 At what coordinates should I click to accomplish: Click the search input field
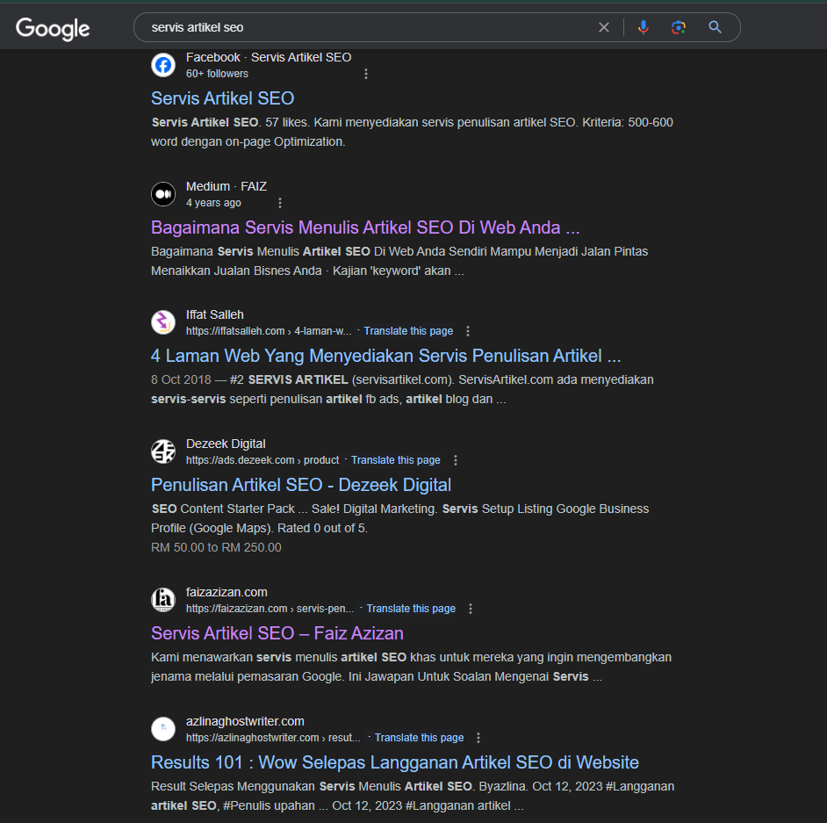[351, 27]
